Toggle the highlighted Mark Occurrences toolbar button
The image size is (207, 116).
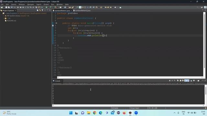click(80, 7)
